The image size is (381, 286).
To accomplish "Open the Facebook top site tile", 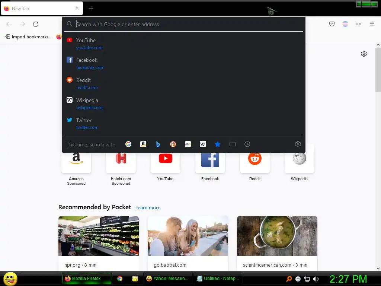I will click(x=210, y=163).
